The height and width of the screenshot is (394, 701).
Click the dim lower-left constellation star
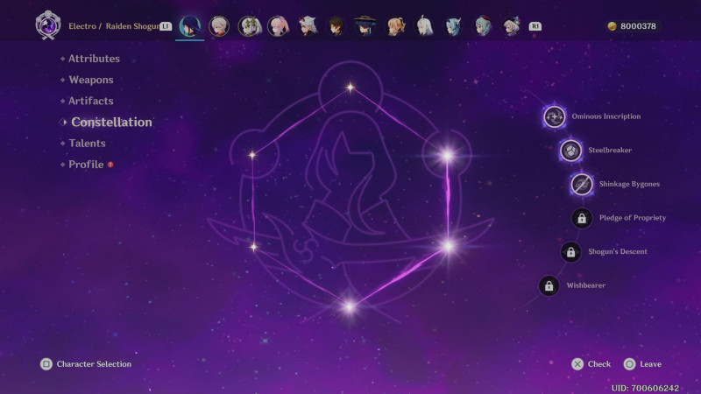tap(253, 247)
